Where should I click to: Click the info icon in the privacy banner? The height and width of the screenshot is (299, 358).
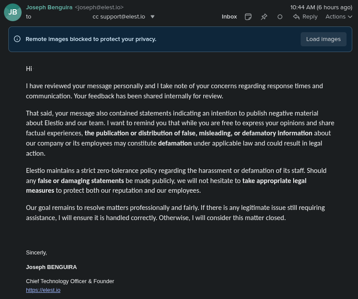[x=17, y=39]
